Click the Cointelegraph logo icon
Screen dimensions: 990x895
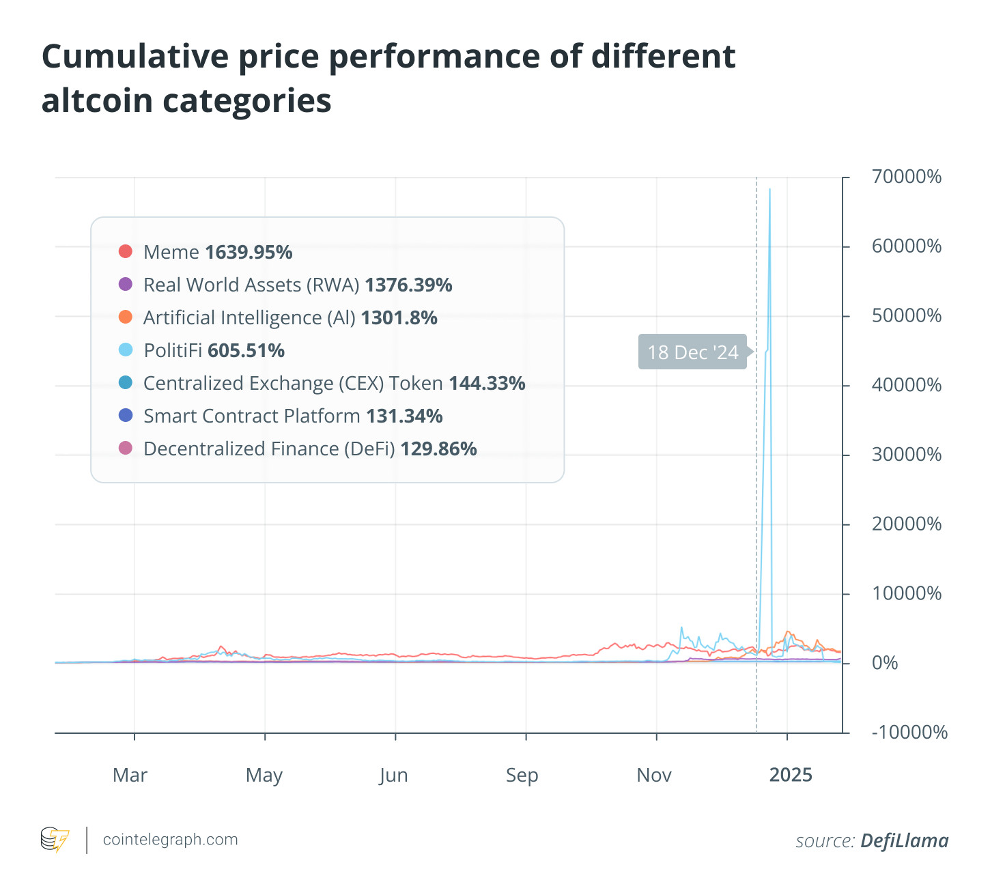point(55,840)
